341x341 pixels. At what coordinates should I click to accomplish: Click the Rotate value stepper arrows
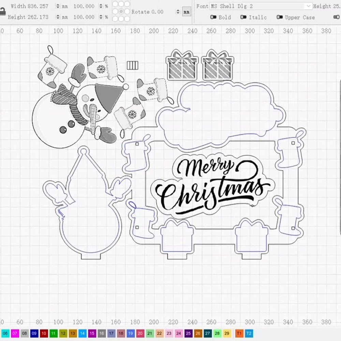(x=178, y=12)
